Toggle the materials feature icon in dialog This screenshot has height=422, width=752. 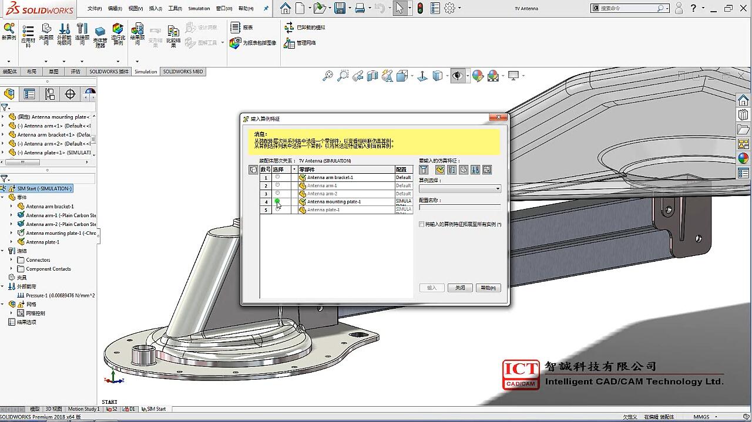pos(439,170)
